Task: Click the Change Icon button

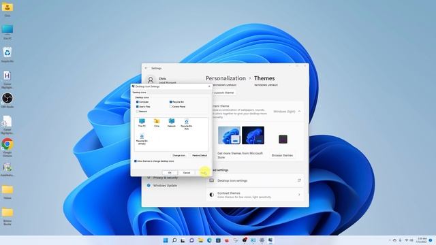Action: [x=179, y=156]
